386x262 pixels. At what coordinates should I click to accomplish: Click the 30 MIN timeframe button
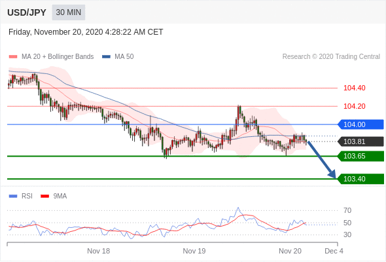[x=69, y=12]
